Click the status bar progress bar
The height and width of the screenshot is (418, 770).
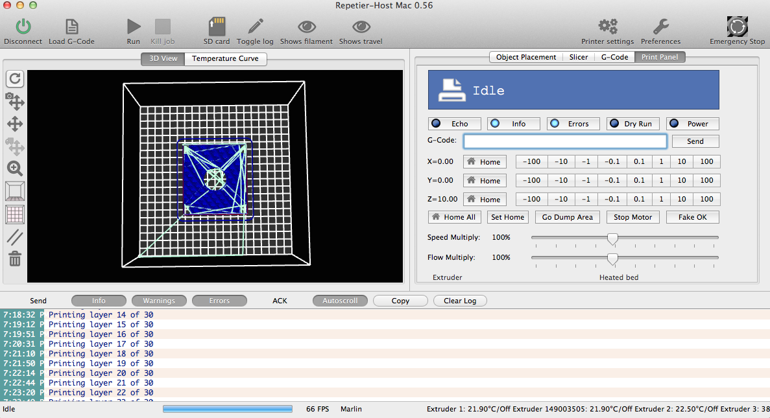(x=227, y=409)
